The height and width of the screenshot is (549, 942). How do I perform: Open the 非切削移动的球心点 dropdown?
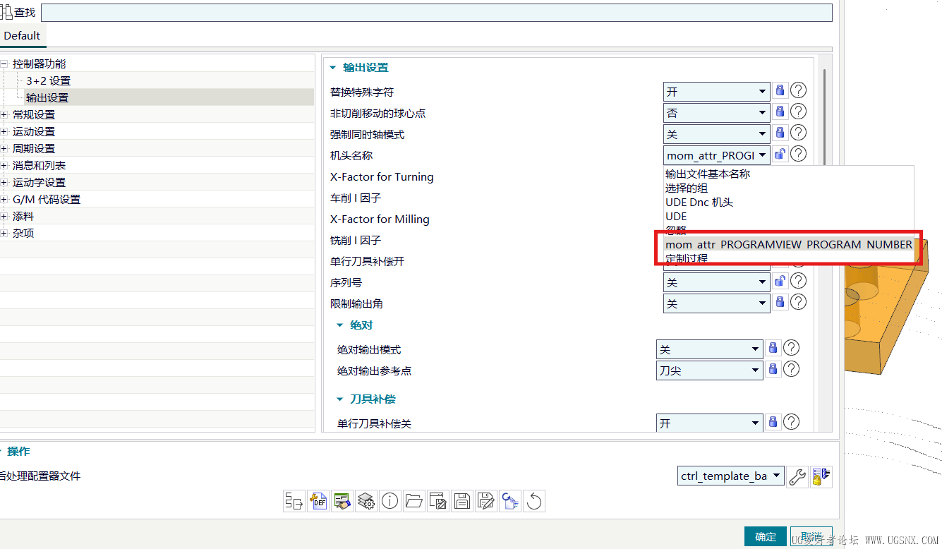pyautogui.click(x=716, y=112)
